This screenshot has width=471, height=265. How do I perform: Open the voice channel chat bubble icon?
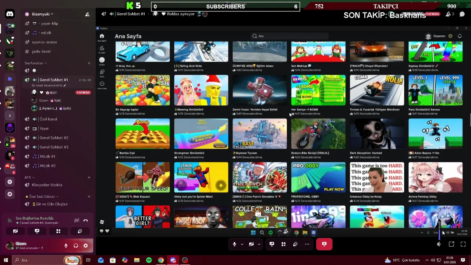click(462, 14)
